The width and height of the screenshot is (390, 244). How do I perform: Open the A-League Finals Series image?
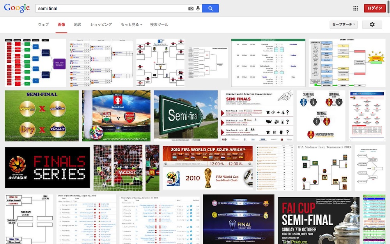pyautogui.click(x=47, y=168)
